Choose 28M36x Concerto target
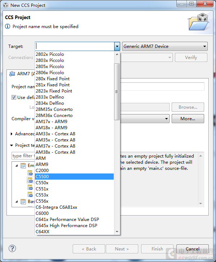The image size is (216, 262). pyautogui.click(x=75, y=116)
